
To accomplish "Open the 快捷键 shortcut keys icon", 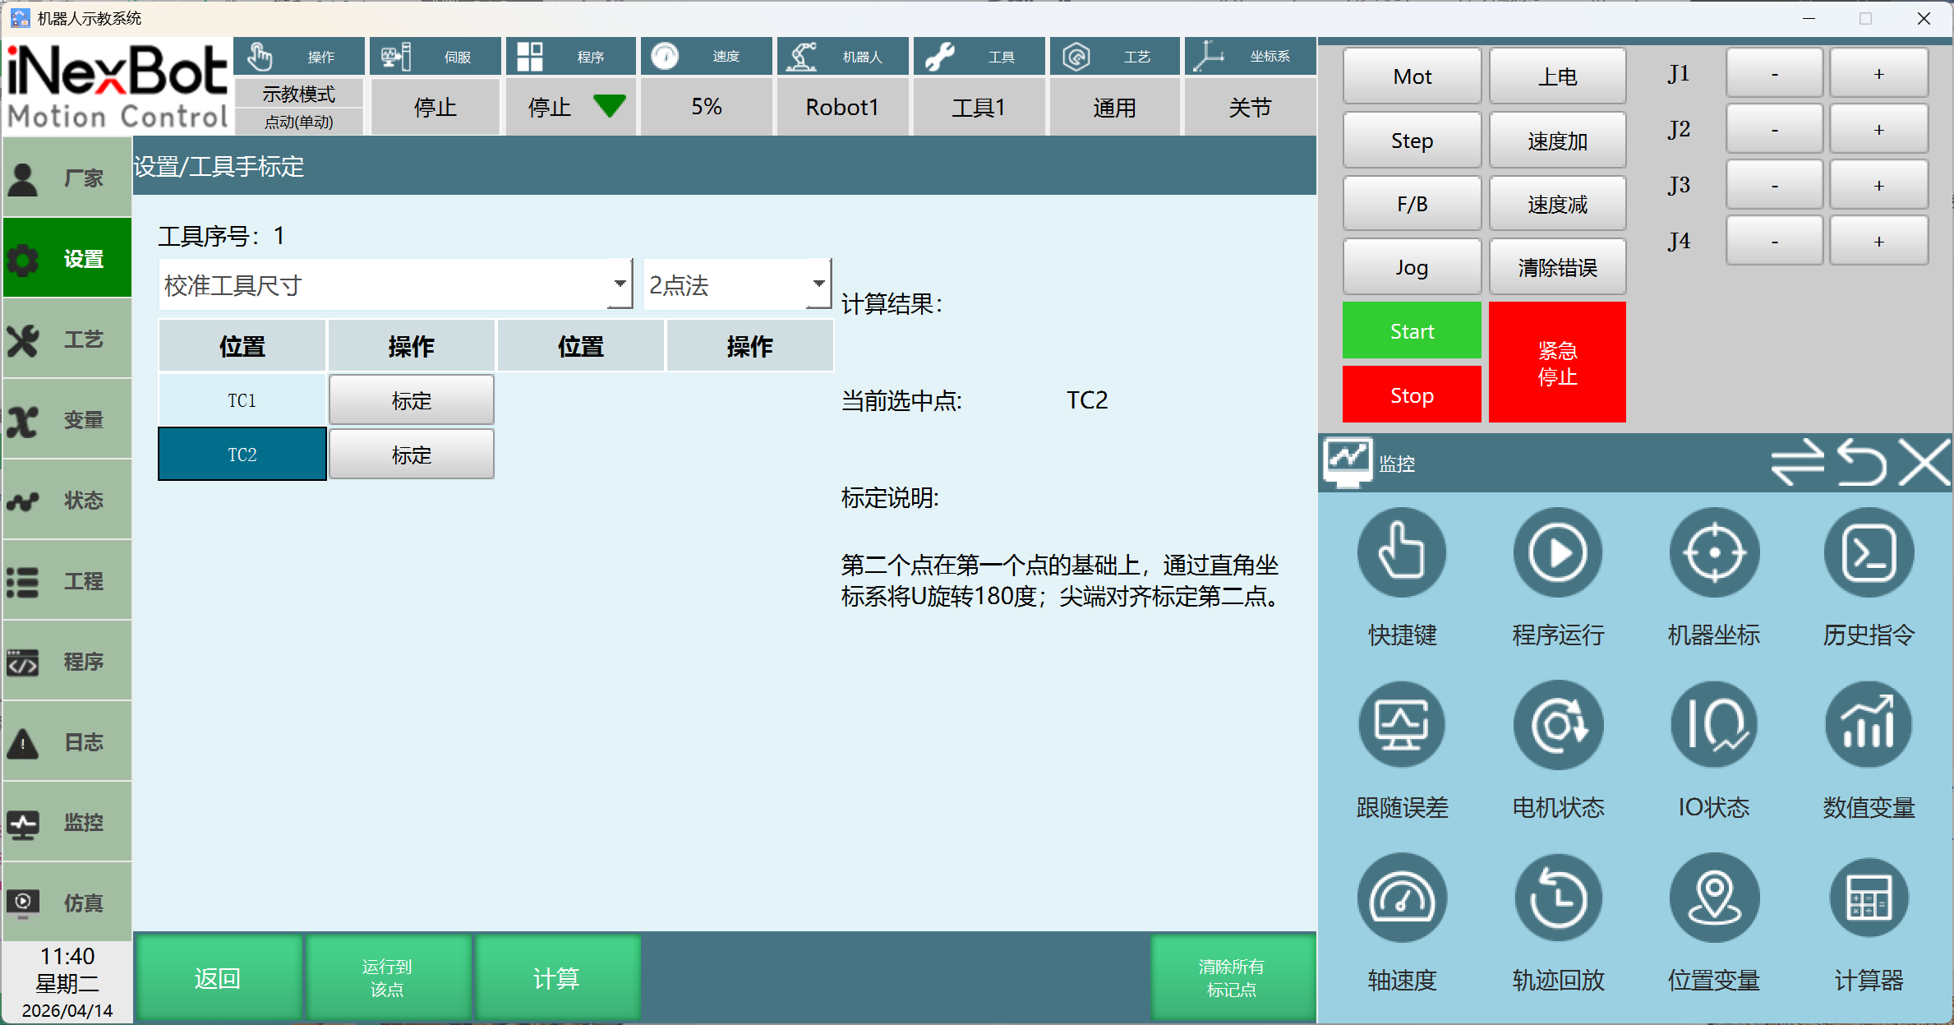I will 1401,553.
